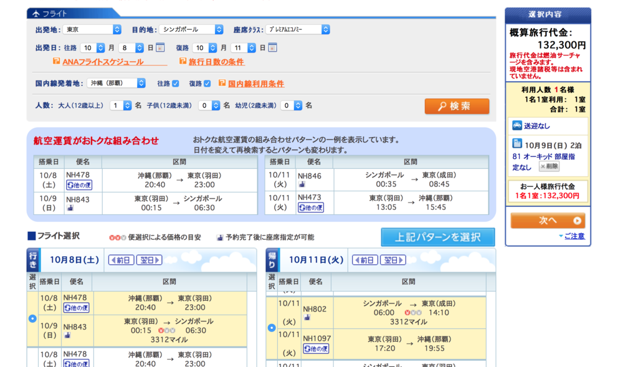The height and width of the screenshot is (367, 638).
Task: Open 国内線利用条件 link
Action: tap(256, 84)
